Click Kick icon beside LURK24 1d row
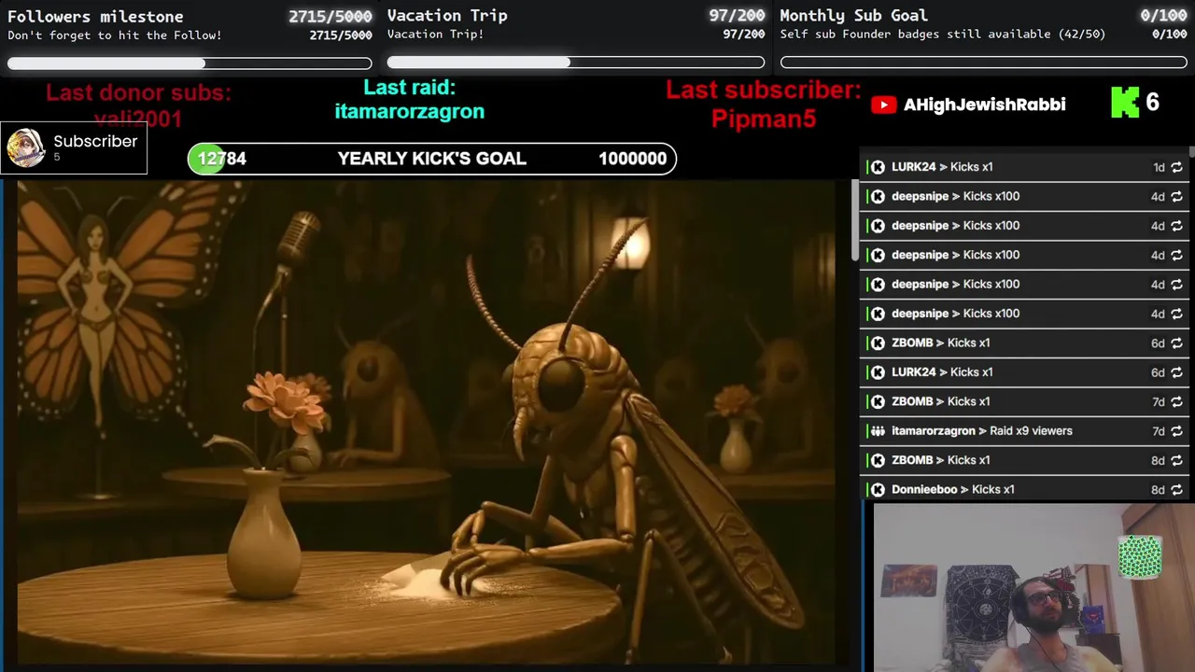 tap(878, 167)
